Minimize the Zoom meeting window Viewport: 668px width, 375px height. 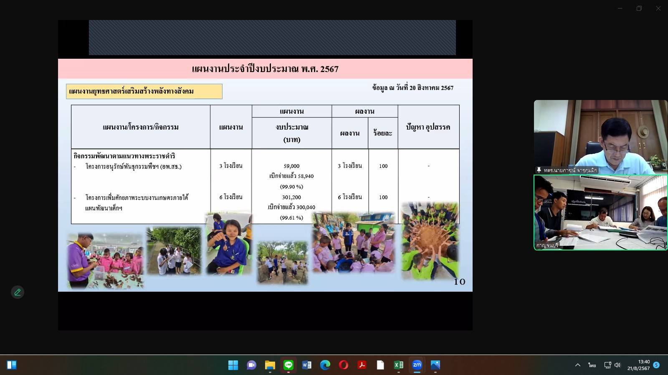tap(620, 8)
